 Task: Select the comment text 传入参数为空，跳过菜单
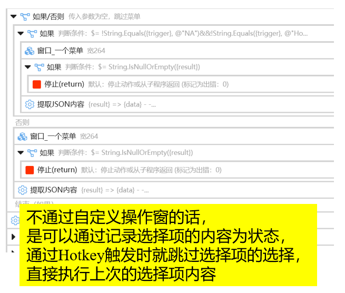104,16
